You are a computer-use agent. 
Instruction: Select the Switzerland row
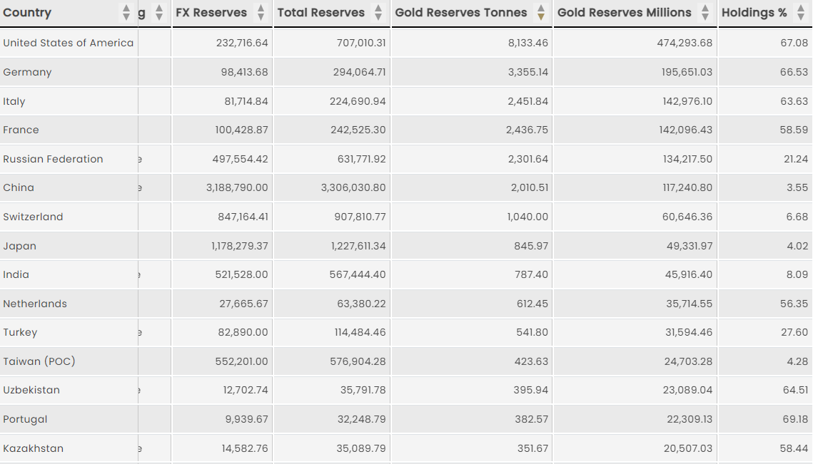(x=407, y=217)
